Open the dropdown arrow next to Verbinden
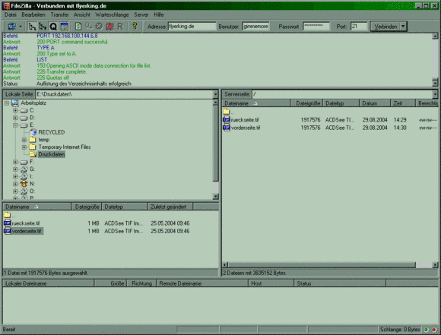 403,27
